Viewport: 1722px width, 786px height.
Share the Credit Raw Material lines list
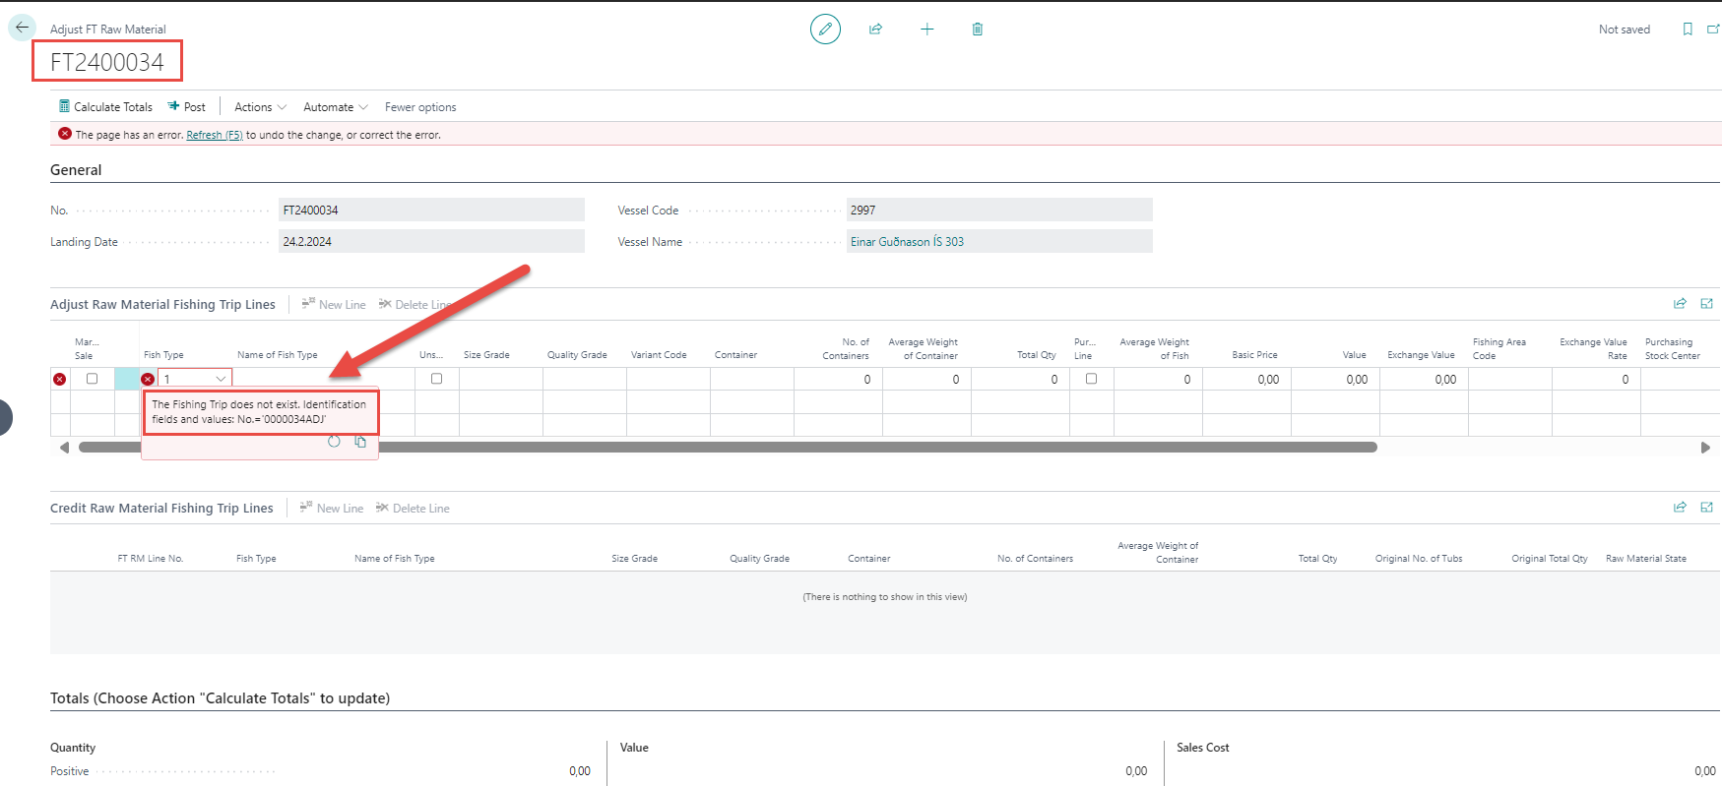(1680, 508)
